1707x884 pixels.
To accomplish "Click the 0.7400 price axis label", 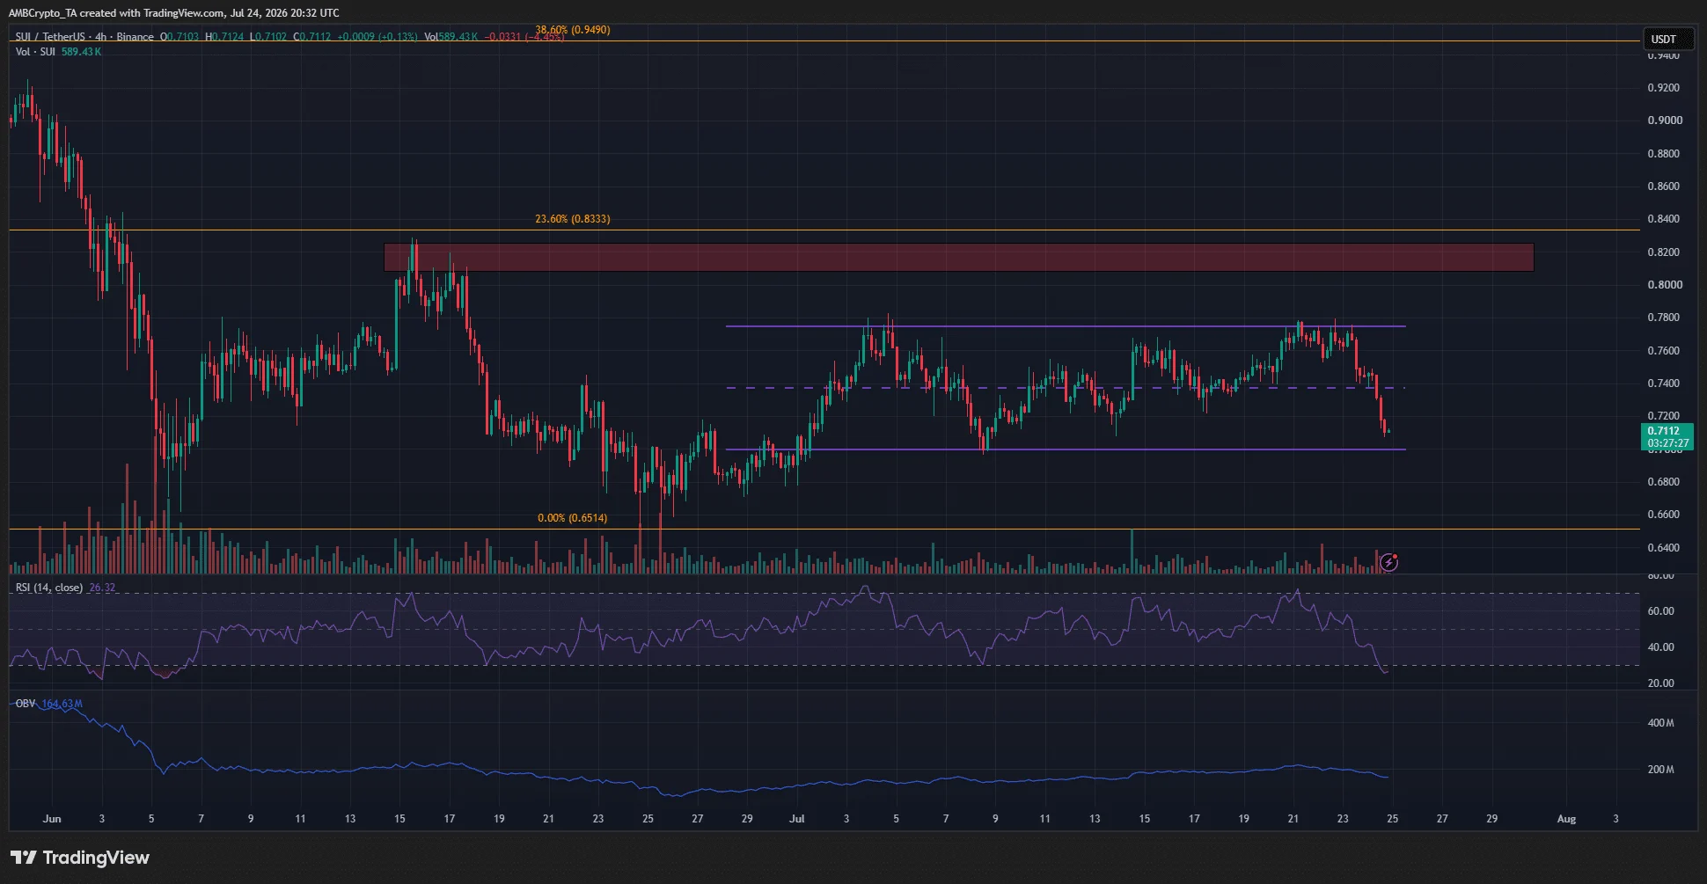I will point(1664,384).
